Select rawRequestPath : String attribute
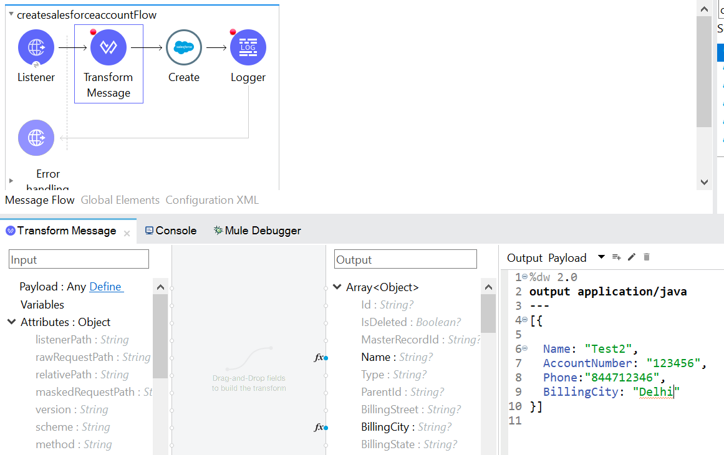This screenshot has height=455, width=724. click(x=93, y=357)
